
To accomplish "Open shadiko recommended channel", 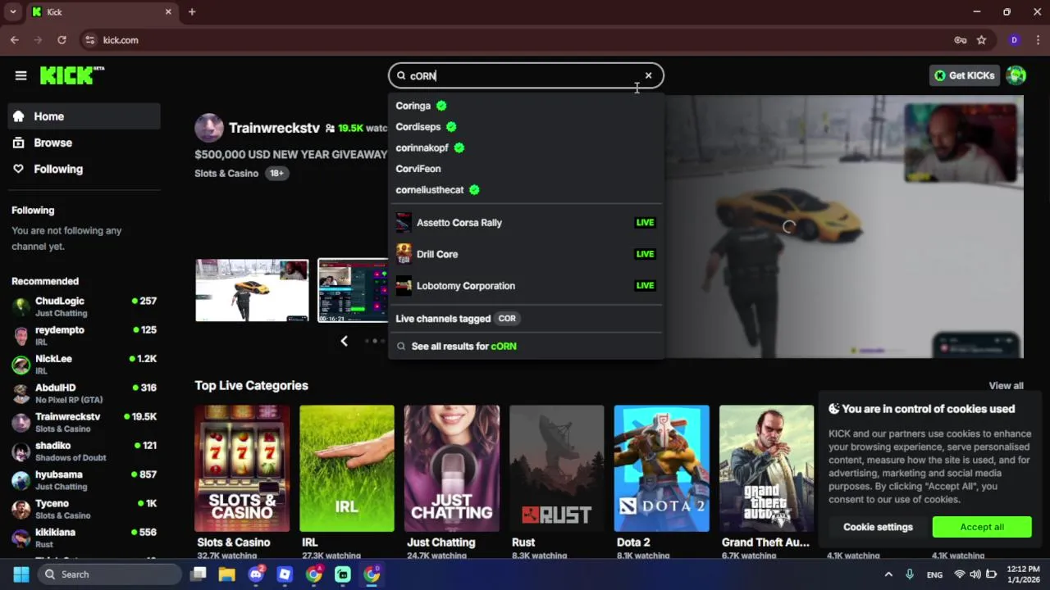I will pyautogui.click(x=84, y=451).
